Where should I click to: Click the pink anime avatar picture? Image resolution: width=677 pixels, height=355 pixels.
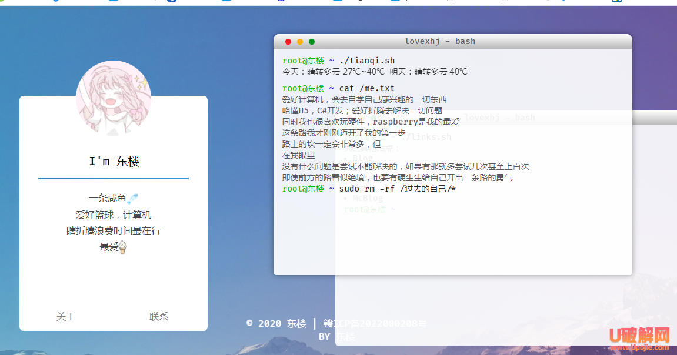coord(114,96)
